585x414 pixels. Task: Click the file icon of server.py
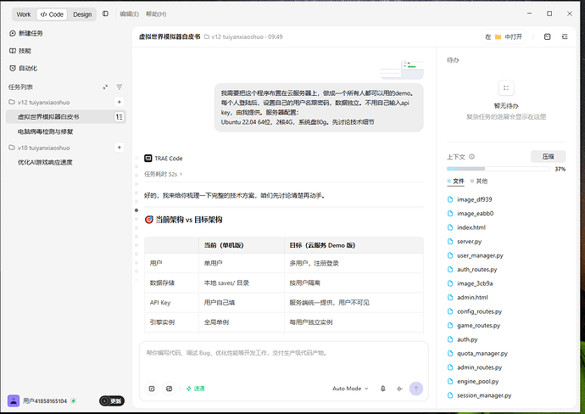[x=450, y=242]
